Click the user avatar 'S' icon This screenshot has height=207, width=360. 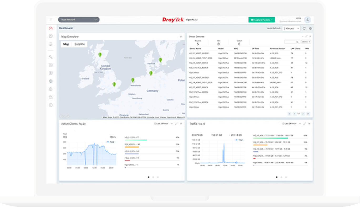click(x=307, y=20)
